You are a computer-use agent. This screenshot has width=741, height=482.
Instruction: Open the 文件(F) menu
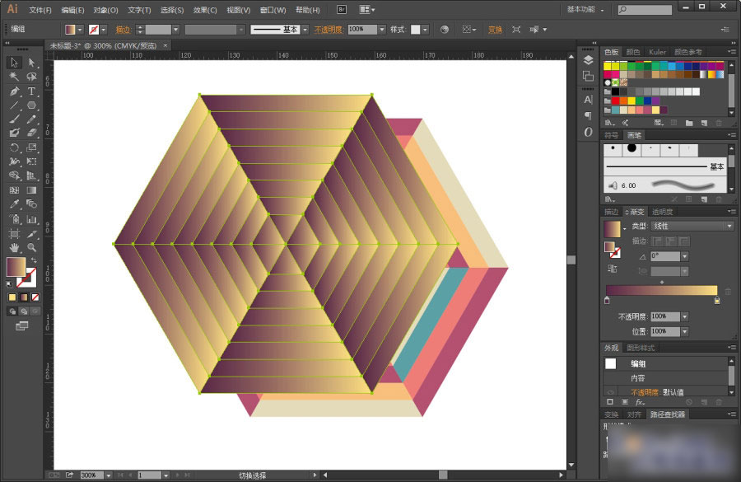(x=40, y=10)
